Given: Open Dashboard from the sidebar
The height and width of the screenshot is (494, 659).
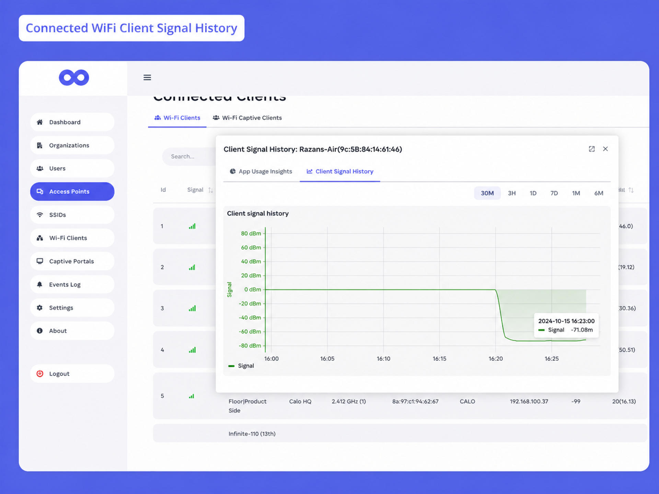Looking at the screenshot, I should [72, 122].
